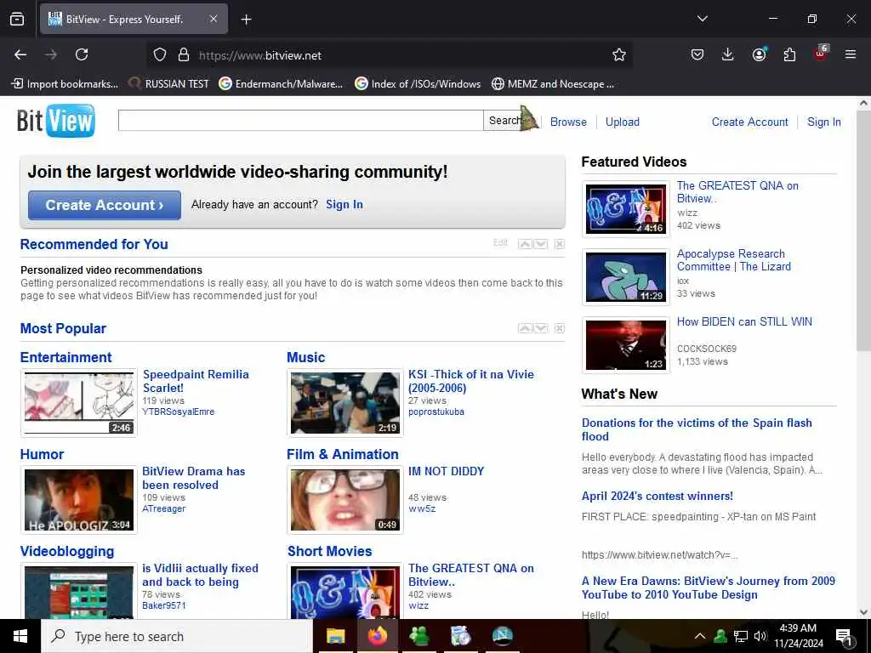Image resolution: width=871 pixels, height=653 pixels.
Task: Close the Recommended for You section
Action: click(560, 244)
